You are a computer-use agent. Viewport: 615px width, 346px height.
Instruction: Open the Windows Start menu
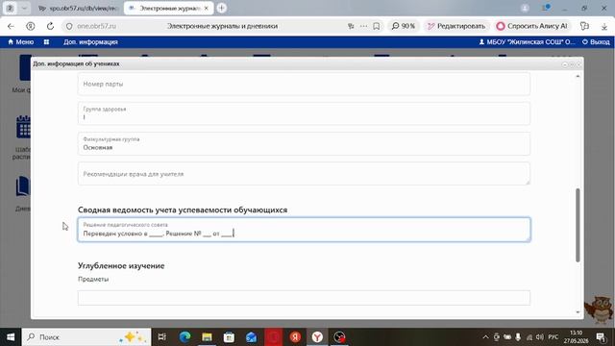click(11, 337)
